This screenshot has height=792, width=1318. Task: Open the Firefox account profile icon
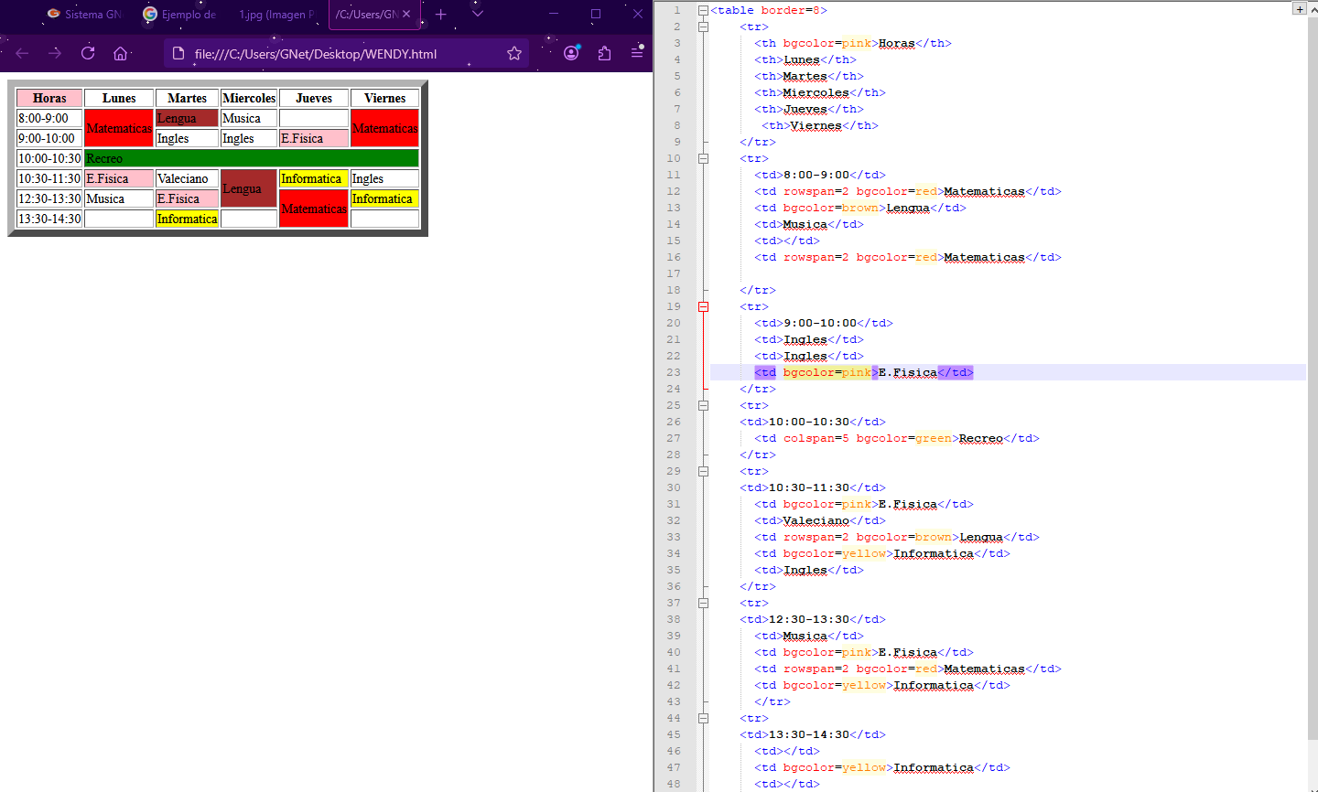pos(571,53)
